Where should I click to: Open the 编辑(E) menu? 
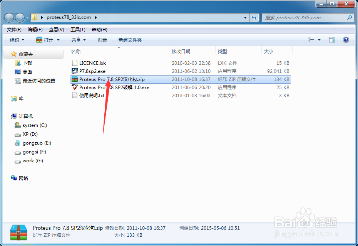pos(35,29)
